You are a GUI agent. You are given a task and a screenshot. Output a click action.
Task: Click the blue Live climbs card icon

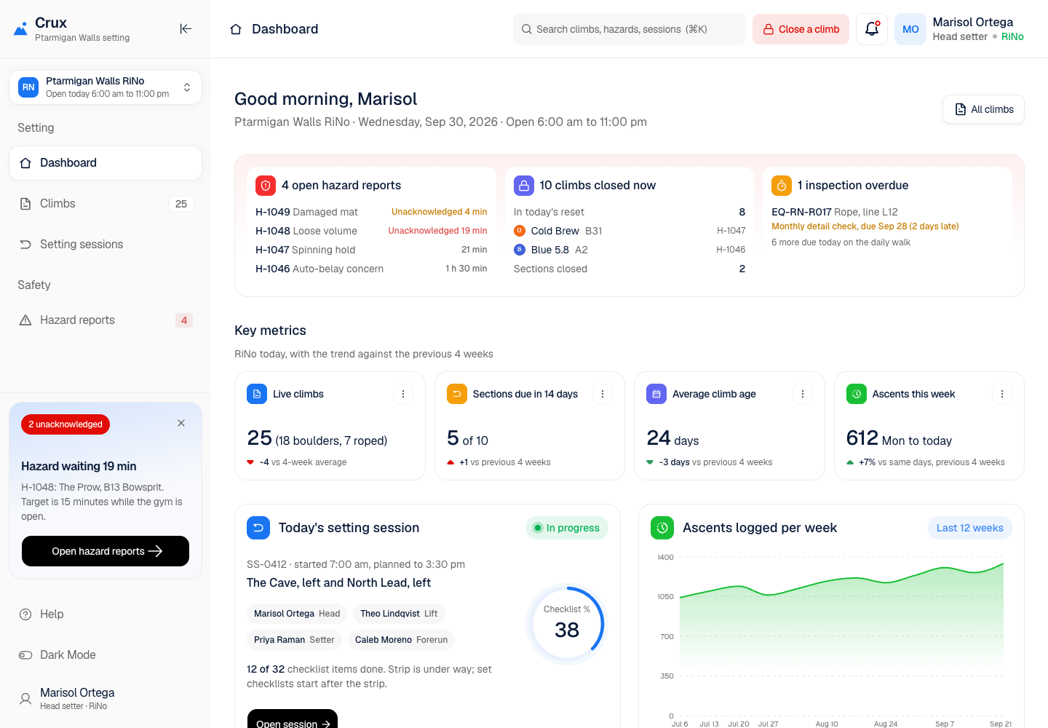257,394
